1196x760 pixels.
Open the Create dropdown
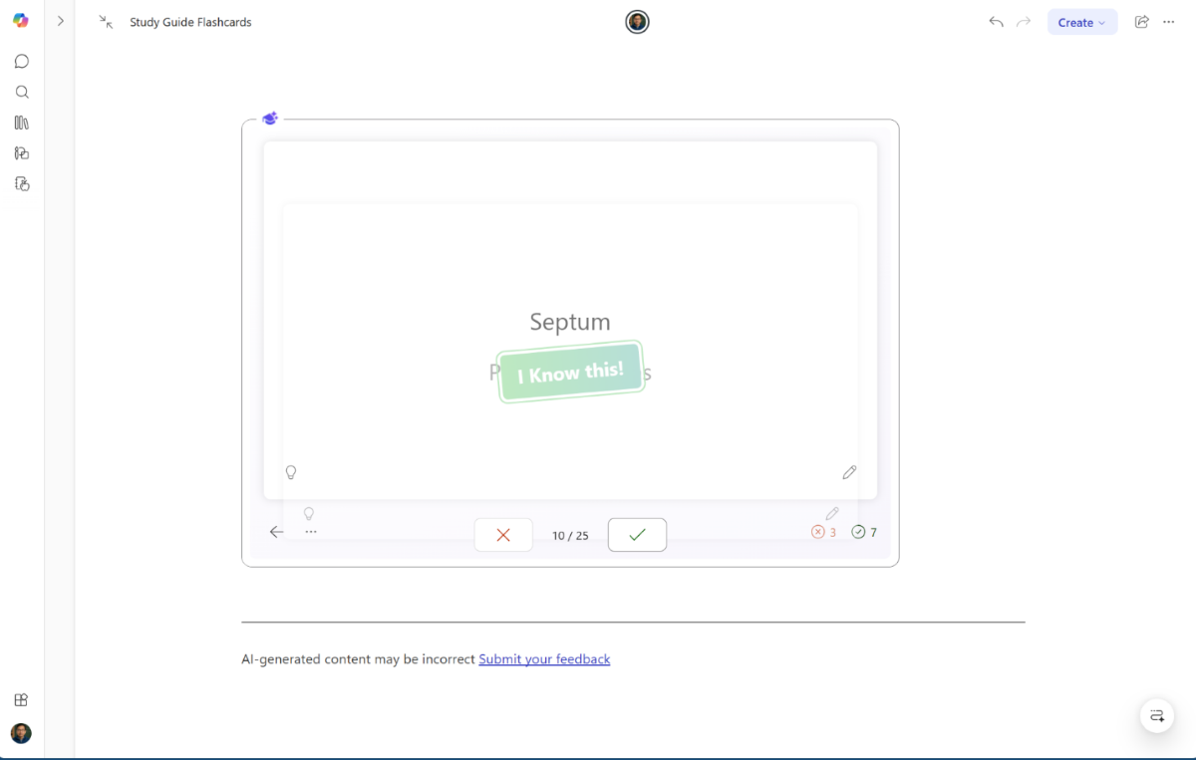click(1082, 22)
